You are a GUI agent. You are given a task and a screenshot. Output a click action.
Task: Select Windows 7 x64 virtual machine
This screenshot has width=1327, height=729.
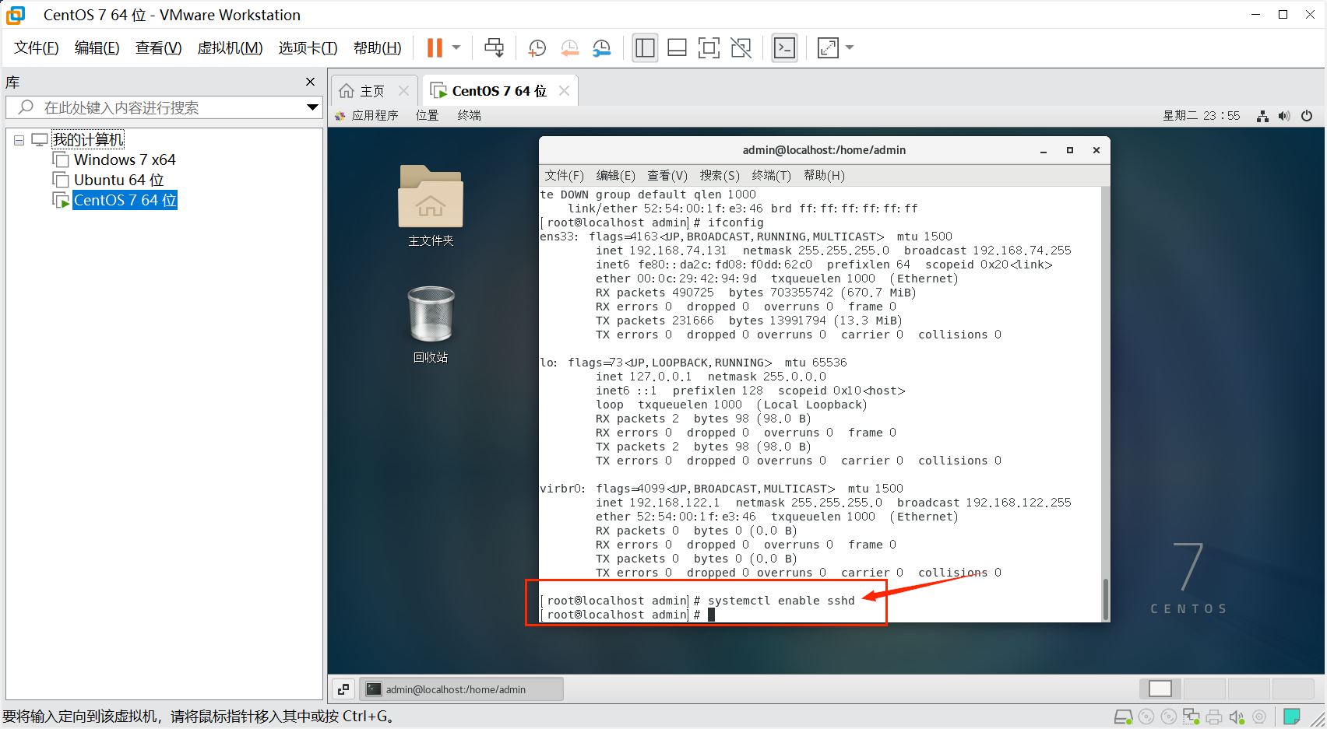click(x=125, y=159)
